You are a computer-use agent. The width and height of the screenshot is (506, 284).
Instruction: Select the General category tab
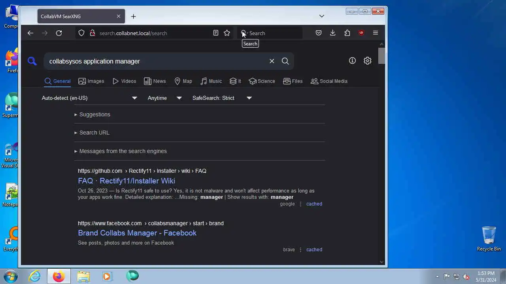point(58,81)
